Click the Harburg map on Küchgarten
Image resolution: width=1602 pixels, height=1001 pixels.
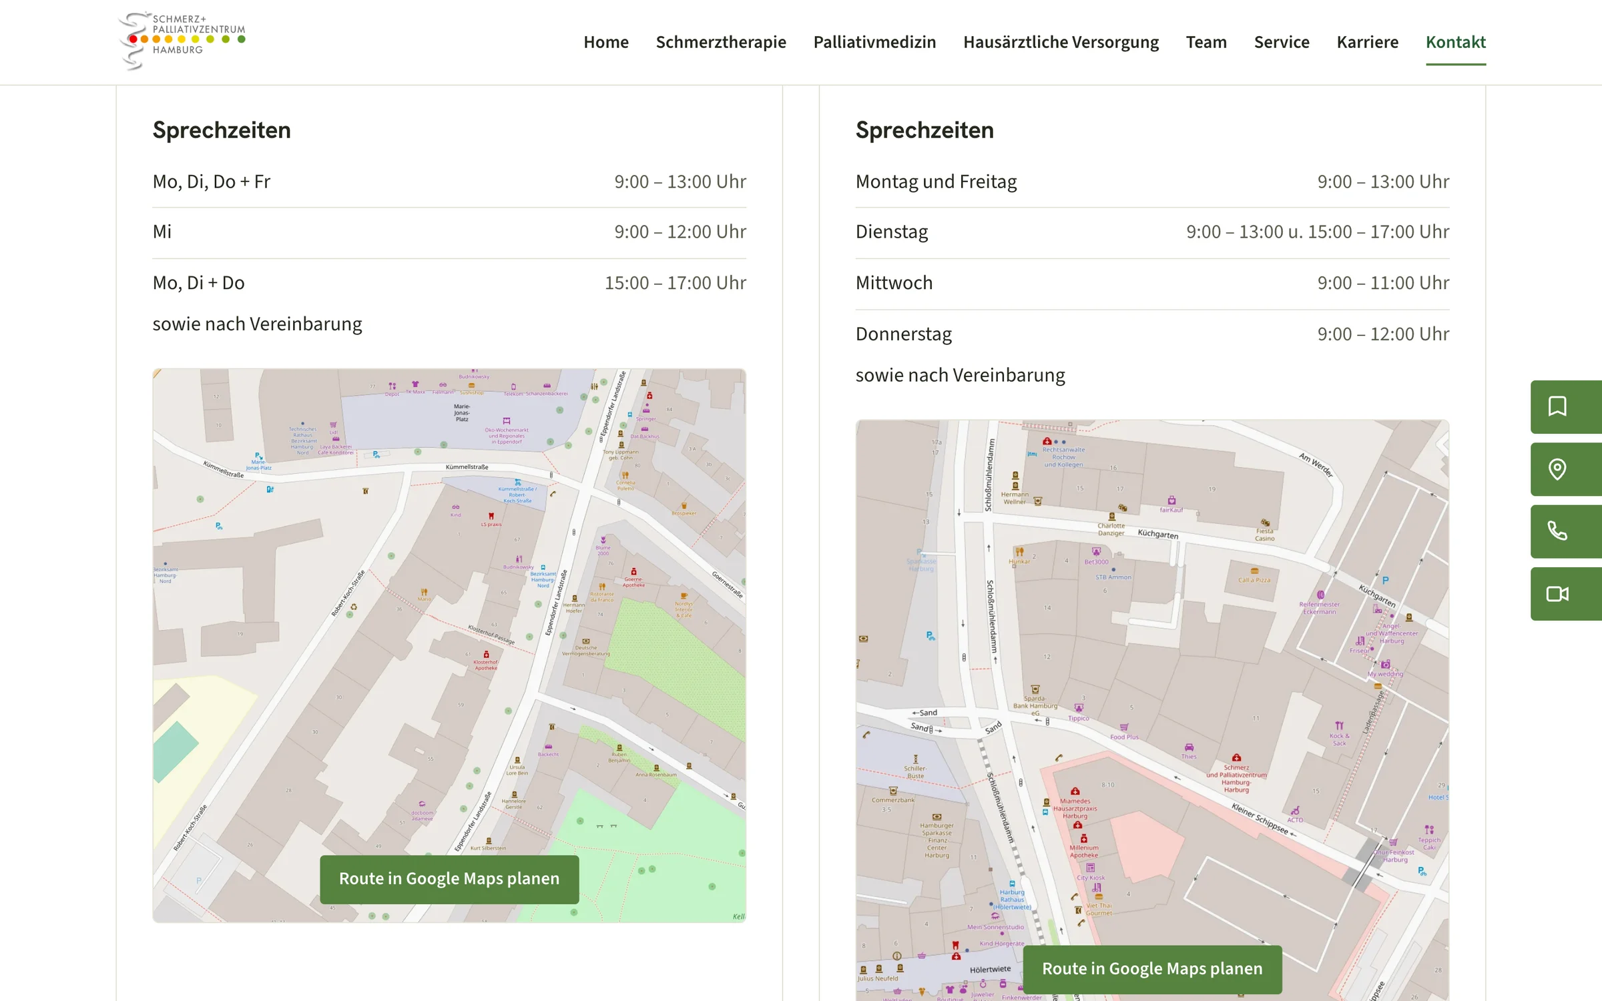(x=1157, y=534)
